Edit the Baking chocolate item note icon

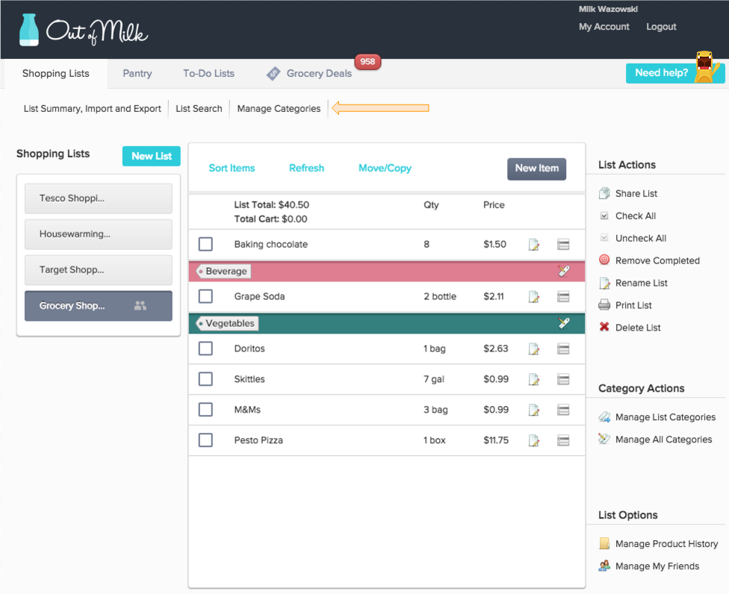click(x=534, y=244)
